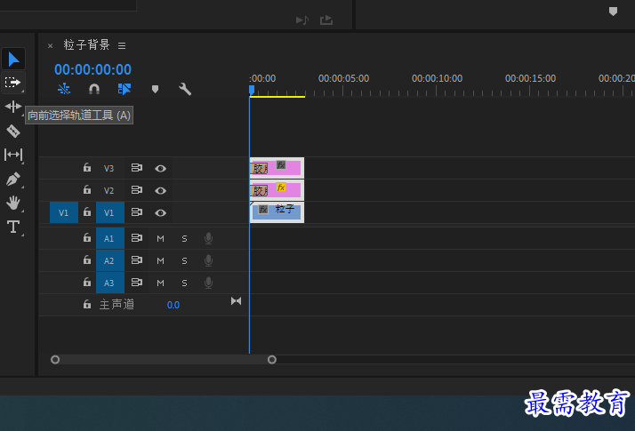Click right handle of timeline zoom scrollbar
The width and height of the screenshot is (635, 431).
(272, 360)
